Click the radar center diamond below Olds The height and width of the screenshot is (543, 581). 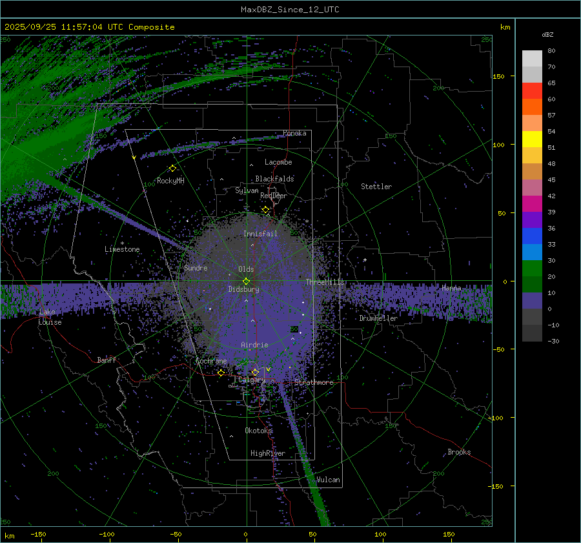(246, 281)
